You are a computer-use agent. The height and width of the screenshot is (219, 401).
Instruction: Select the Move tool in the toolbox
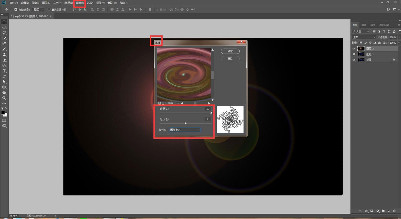pyautogui.click(x=4, y=22)
